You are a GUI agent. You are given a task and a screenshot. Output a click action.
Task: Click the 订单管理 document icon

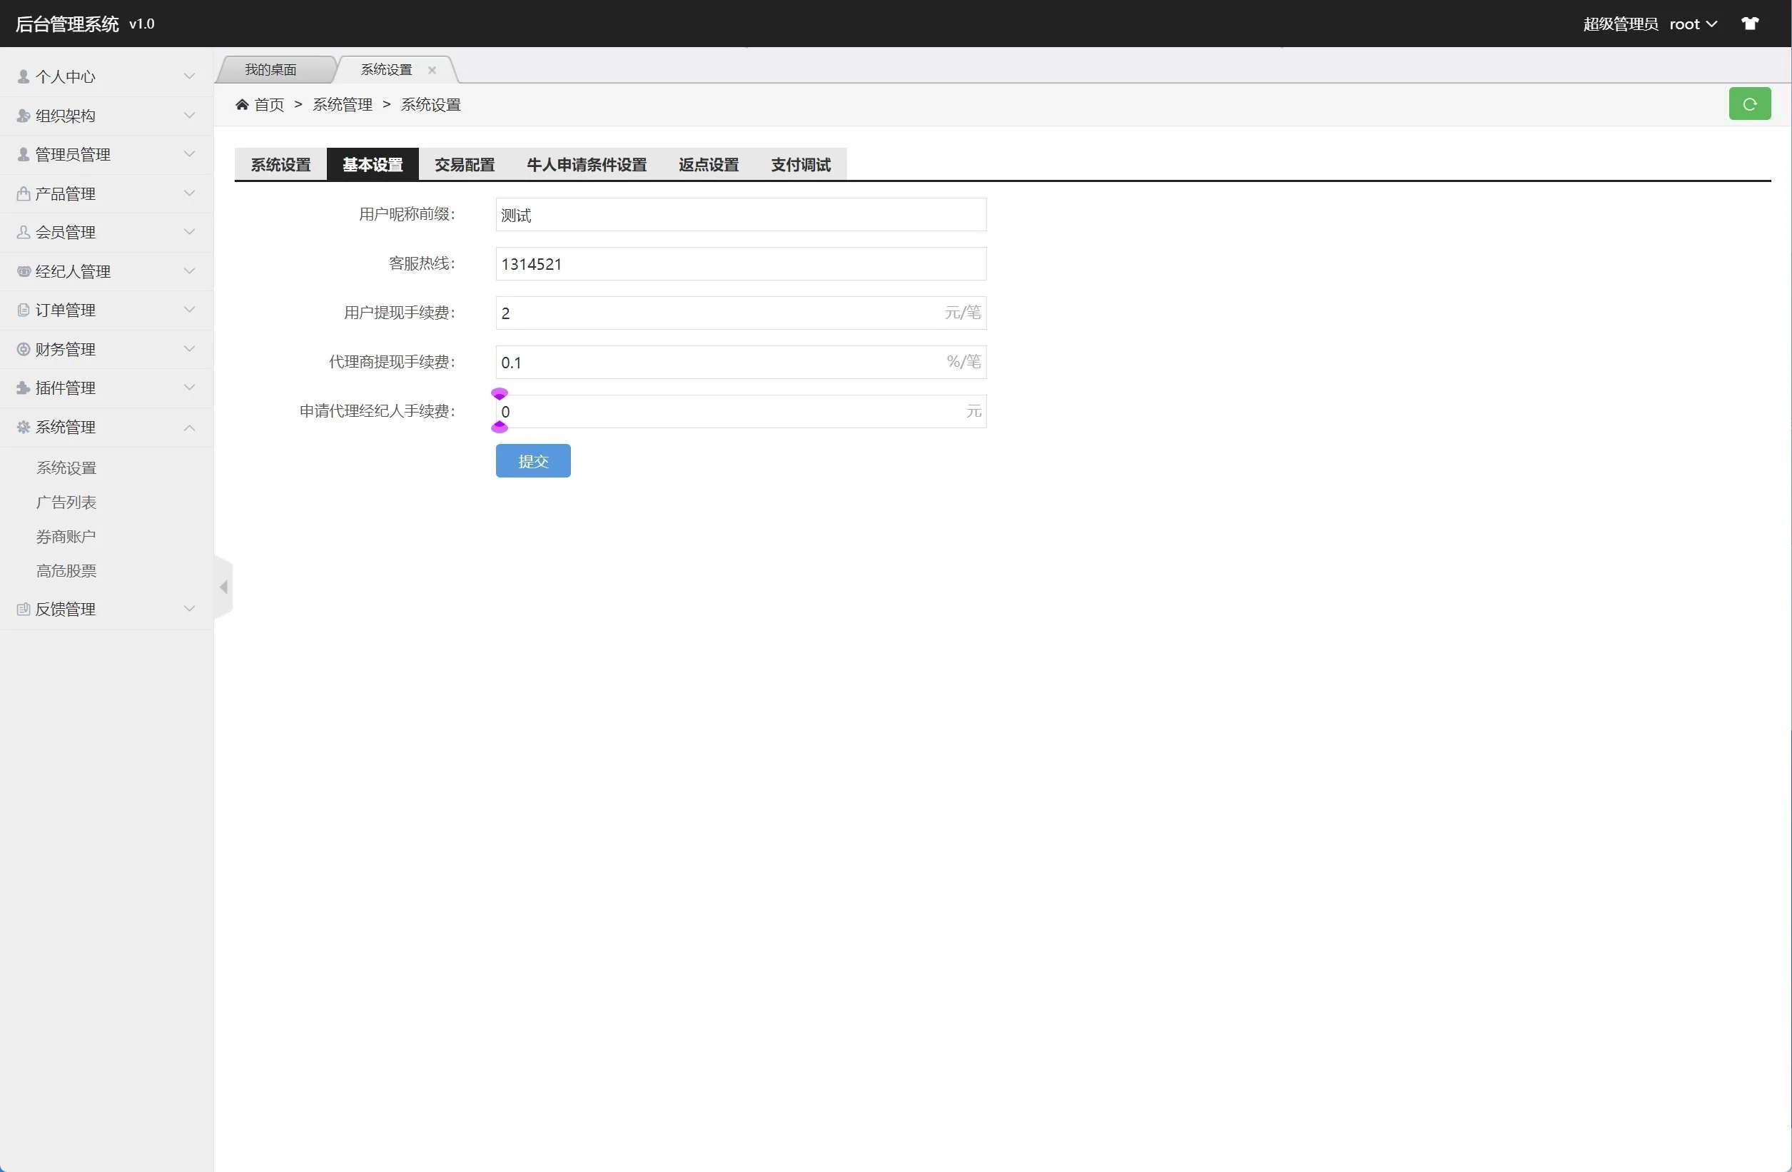tap(24, 310)
